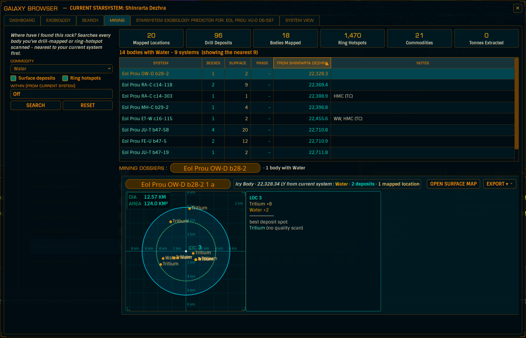Viewport: 526px width, 338px height.
Task: Select the Mining tab
Action: pyautogui.click(x=117, y=20)
